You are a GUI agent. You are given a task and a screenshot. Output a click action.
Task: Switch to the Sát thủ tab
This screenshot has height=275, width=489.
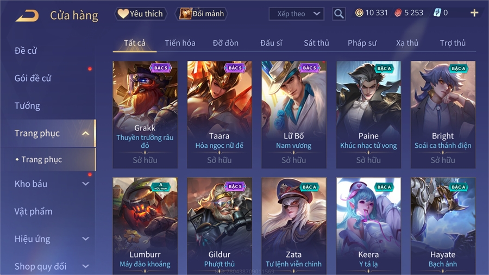316,43
